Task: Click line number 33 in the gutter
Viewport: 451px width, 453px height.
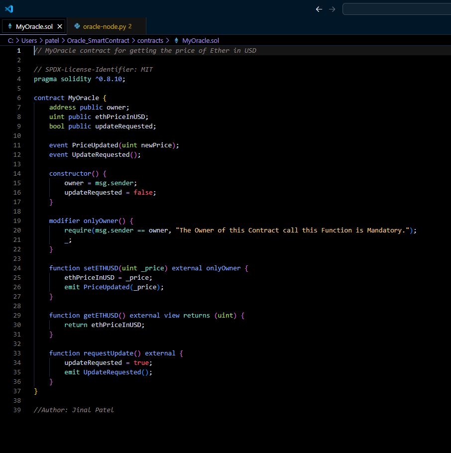Action: point(17,353)
